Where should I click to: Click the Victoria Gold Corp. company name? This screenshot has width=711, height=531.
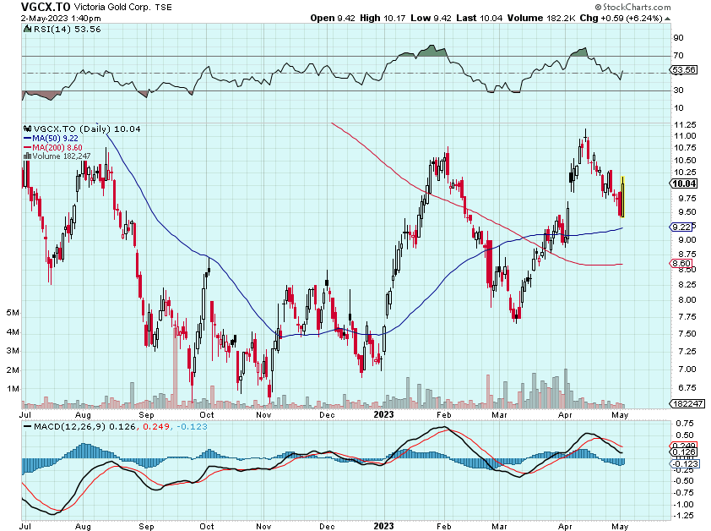point(112,8)
